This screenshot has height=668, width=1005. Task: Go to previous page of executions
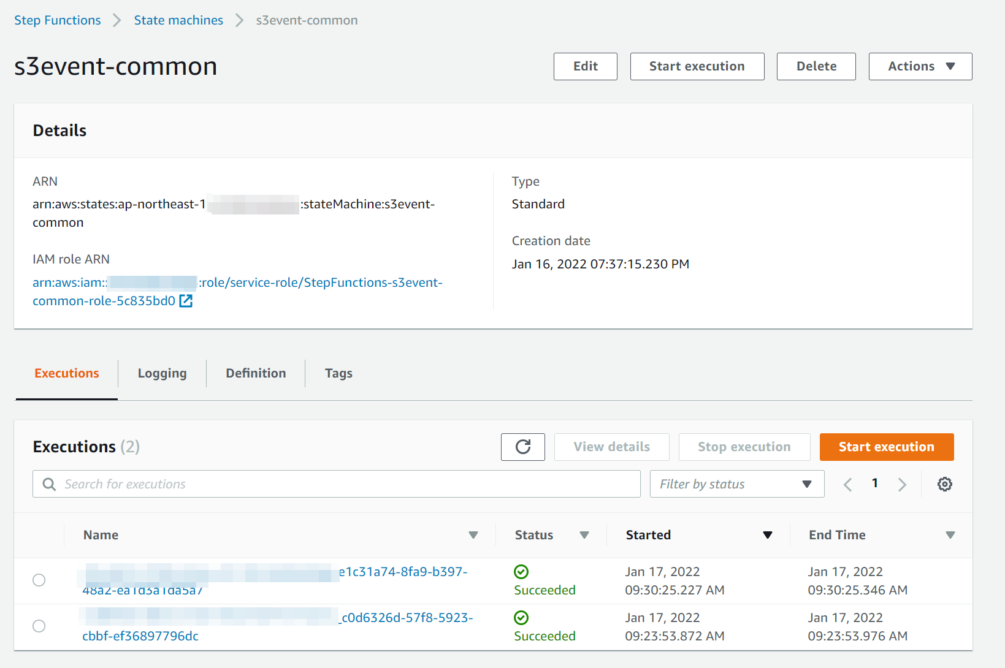pos(847,484)
